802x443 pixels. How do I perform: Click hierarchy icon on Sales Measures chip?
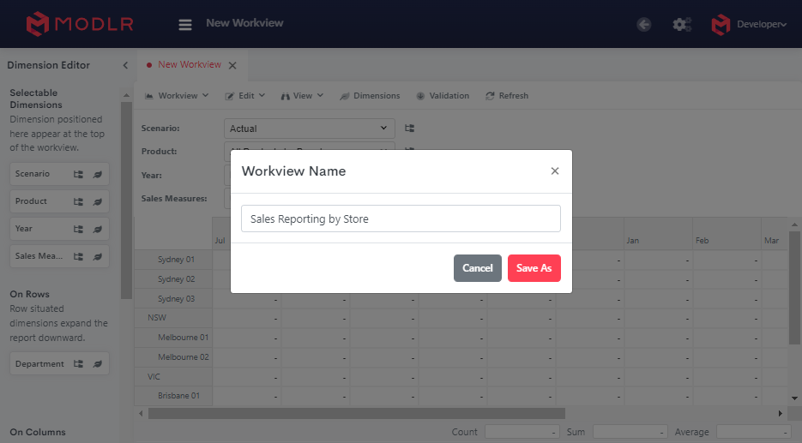[78, 256]
